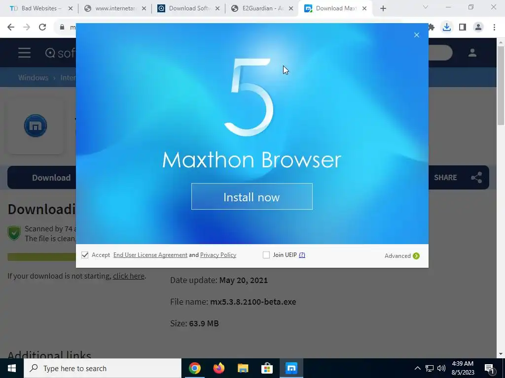Click the scrollbar down arrow
Image resolution: width=505 pixels, height=378 pixels.
tap(501, 354)
